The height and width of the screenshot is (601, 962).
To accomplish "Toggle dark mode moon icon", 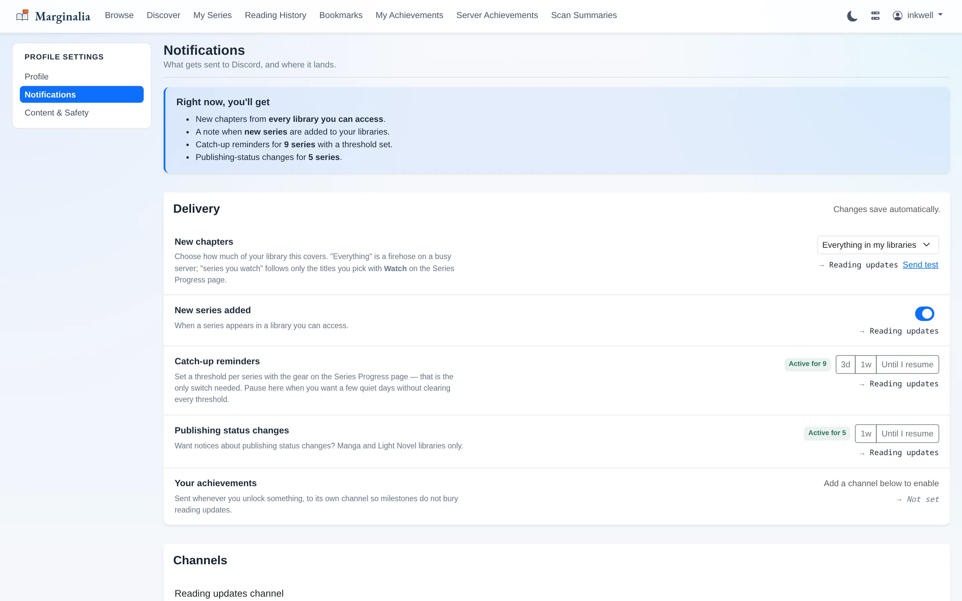I will coord(852,16).
